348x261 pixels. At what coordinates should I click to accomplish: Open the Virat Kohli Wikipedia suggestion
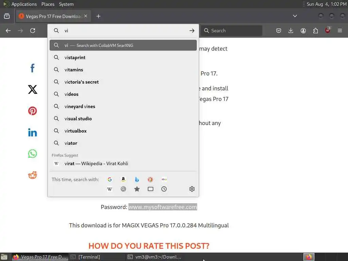(123, 163)
